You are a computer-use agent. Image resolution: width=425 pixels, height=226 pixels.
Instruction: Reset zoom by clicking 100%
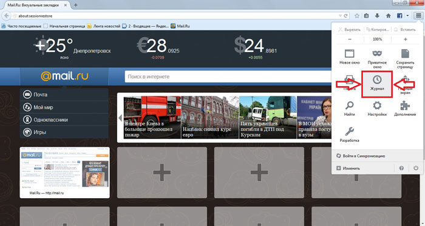[x=377, y=39]
